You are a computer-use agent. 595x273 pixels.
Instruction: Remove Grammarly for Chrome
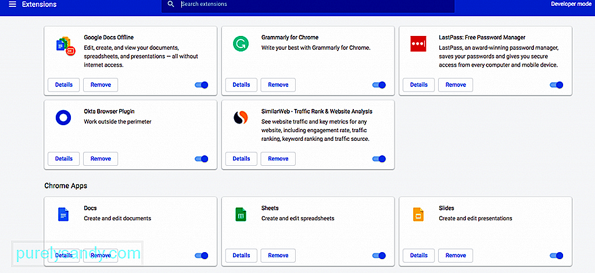pyautogui.click(x=278, y=85)
